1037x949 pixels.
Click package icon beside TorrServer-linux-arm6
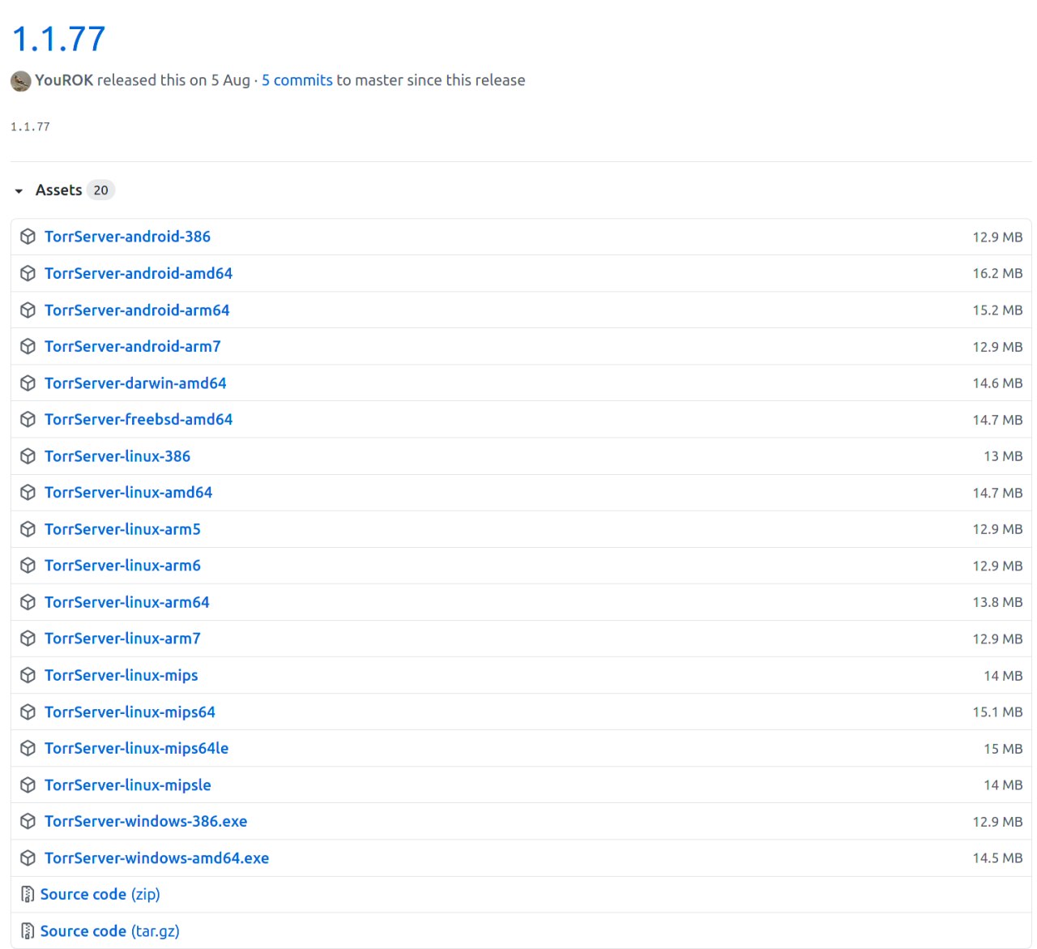pyautogui.click(x=28, y=566)
